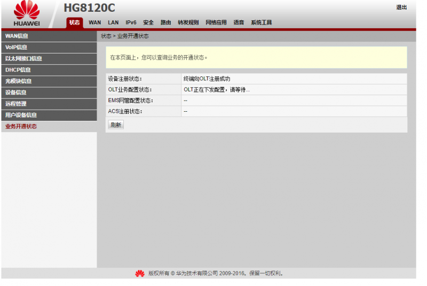
Task: Open the LAN tab
Action: (x=113, y=22)
